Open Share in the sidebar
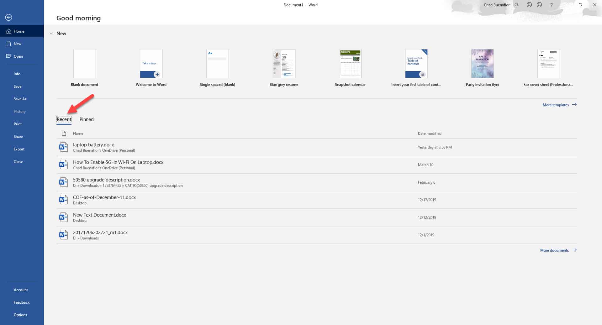Viewport: 602px width, 325px height. coord(18,137)
